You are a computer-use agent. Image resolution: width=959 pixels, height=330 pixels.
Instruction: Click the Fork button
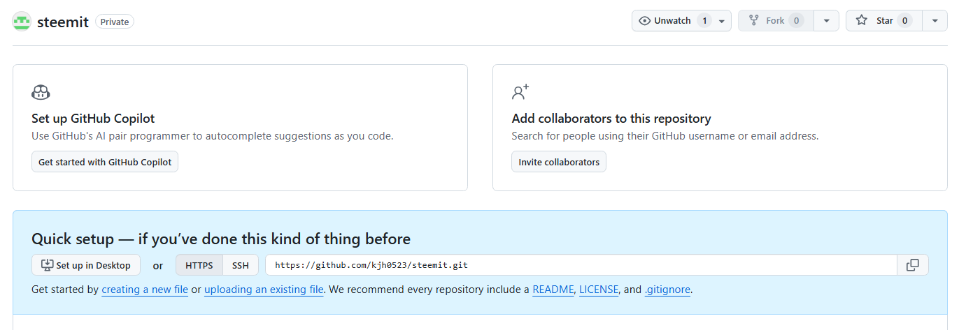(776, 21)
